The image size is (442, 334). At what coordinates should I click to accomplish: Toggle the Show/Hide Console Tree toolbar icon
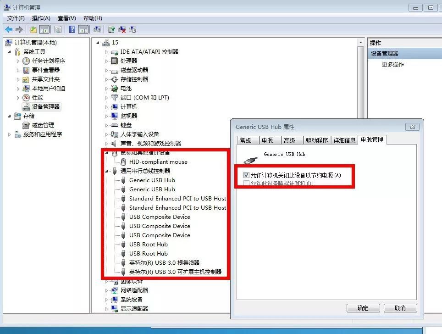44,29
